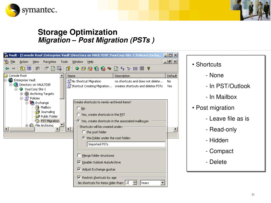This screenshot has width=271, height=203.
Task: Click the Back arrow toolbar icon
Action: coord(7,69)
